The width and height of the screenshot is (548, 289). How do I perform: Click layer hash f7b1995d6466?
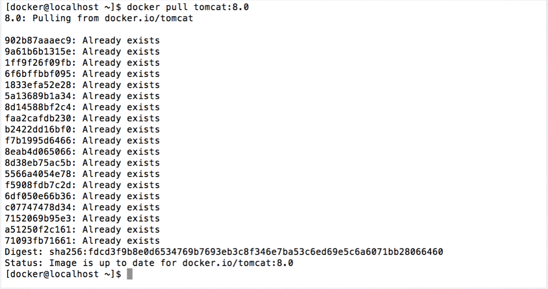point(38,141)
